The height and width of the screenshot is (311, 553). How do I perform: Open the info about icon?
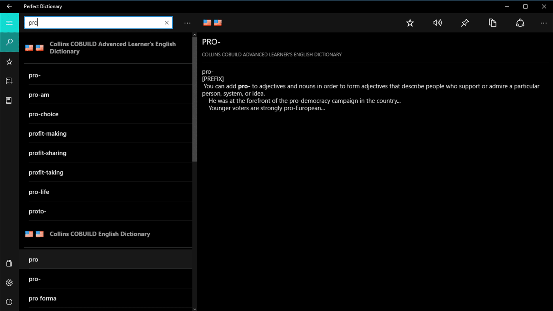pos(9,302)
